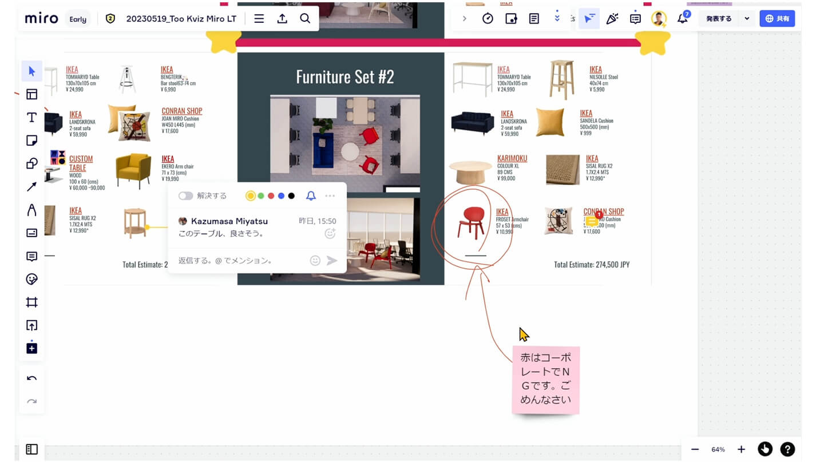Select the Comment tool in left toolbar
The height and width of the screenshot is (463, 824).
(x=31, y=256)
